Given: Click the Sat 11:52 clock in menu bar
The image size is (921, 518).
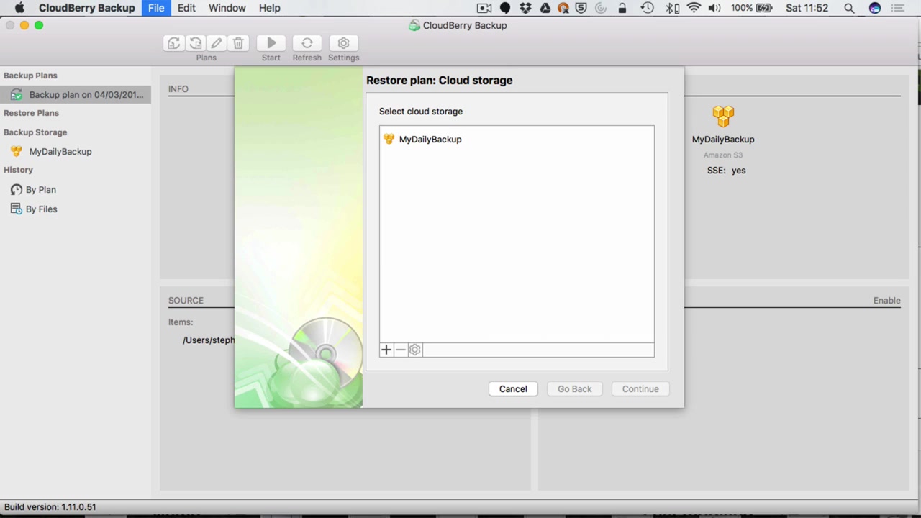Looking at the screenshot, I should 807,8.
